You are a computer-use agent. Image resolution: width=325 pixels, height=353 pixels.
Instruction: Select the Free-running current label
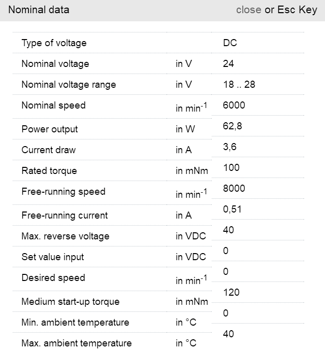[64, 216]
